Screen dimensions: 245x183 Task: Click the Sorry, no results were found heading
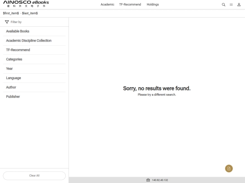pos(157,88)
